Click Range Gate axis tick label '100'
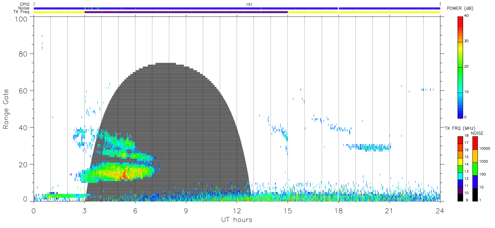This screenshot has height=228, width=495. click(21, 19)
